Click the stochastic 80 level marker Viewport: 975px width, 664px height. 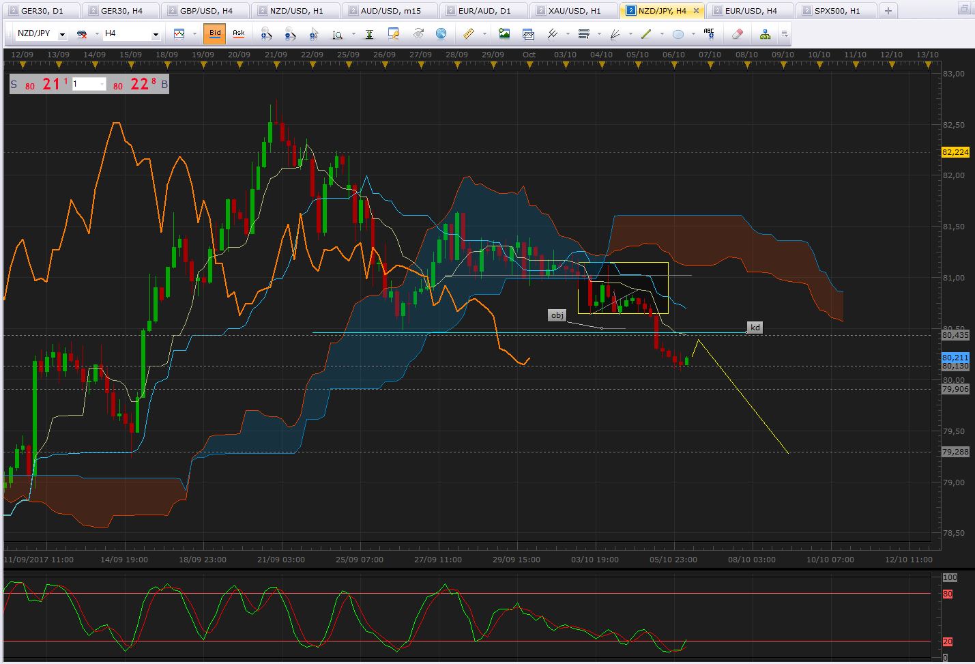click(x=948, y=594)
